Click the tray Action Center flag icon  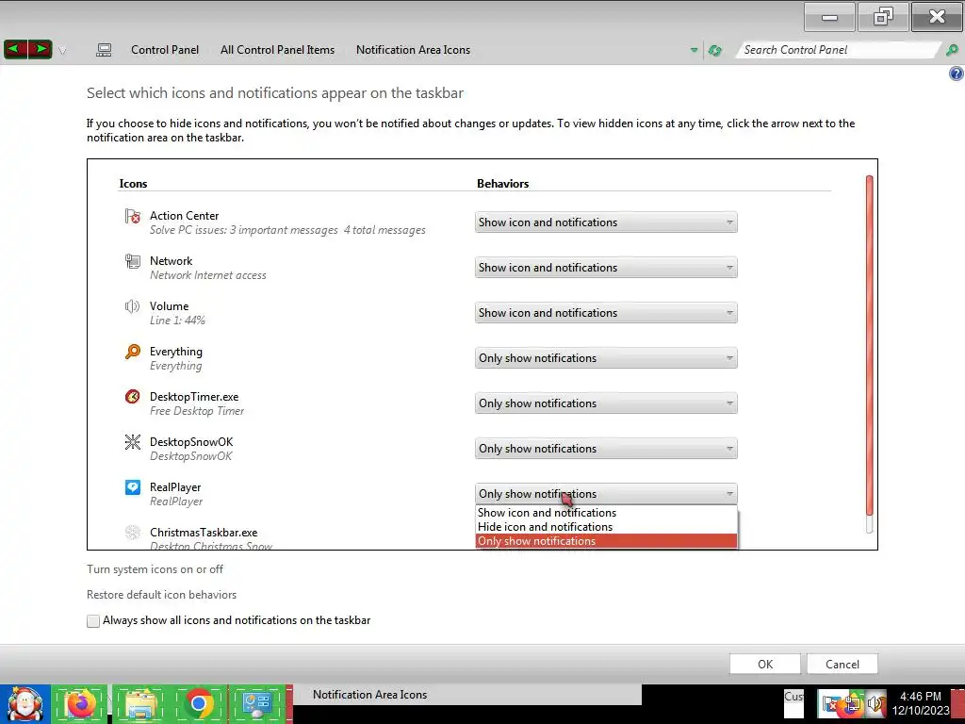click(x=831, y=703)
